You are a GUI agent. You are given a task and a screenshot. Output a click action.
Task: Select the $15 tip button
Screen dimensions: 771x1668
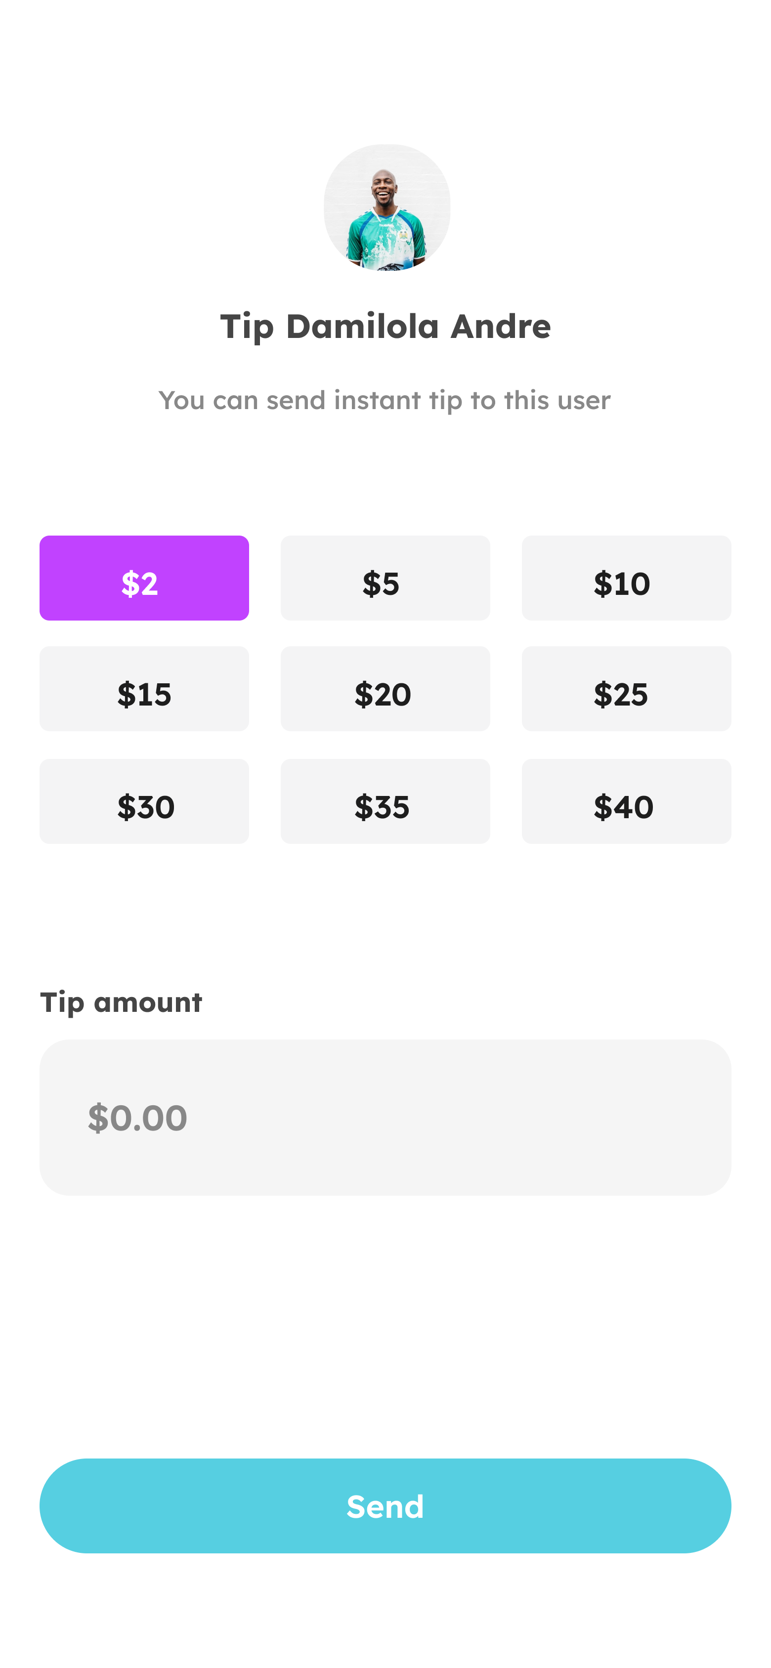pos(144,688)
